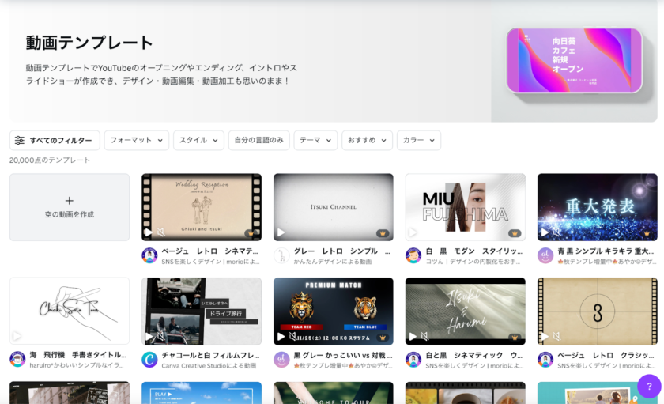Toggle the 自分の言語のみ filter

coord(258,141)
